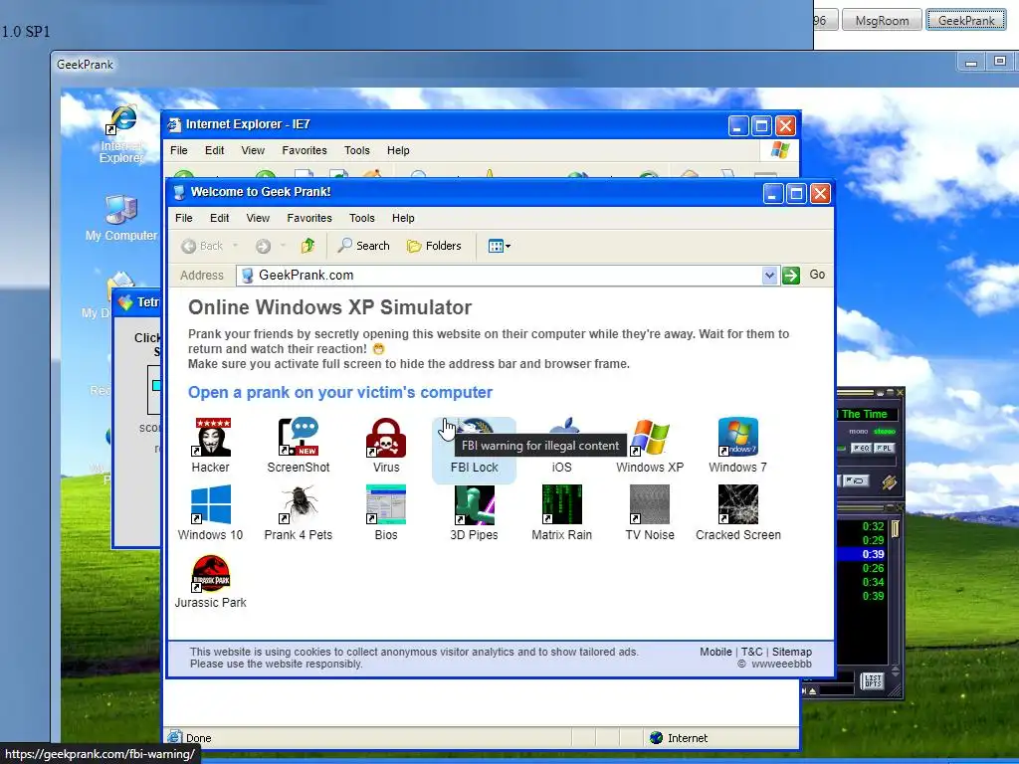Select the 0:34 playlist track
Viewport: 1019px width, 764px height.
865,582
